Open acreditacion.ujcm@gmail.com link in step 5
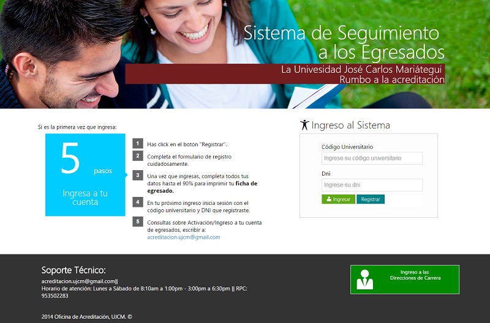Image resolution: width=490 pixels, height=323 pixels. point(183,237)
